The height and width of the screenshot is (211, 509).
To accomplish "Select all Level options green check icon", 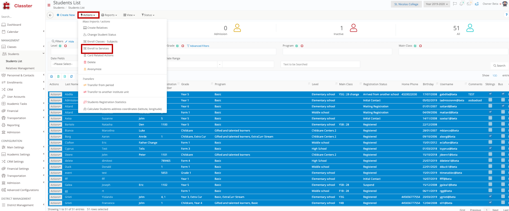I will coord(60,46).
